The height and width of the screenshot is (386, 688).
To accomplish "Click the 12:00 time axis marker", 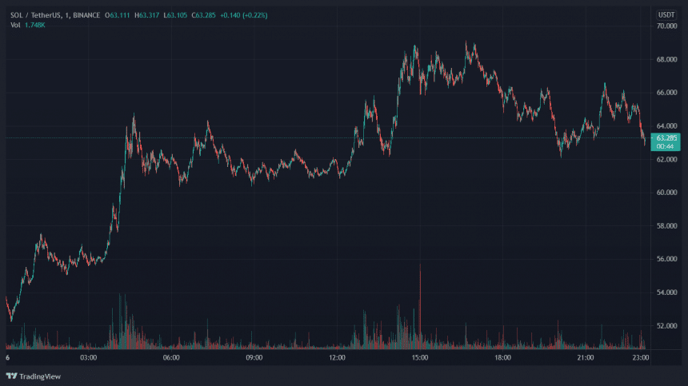I will [337, 358].
